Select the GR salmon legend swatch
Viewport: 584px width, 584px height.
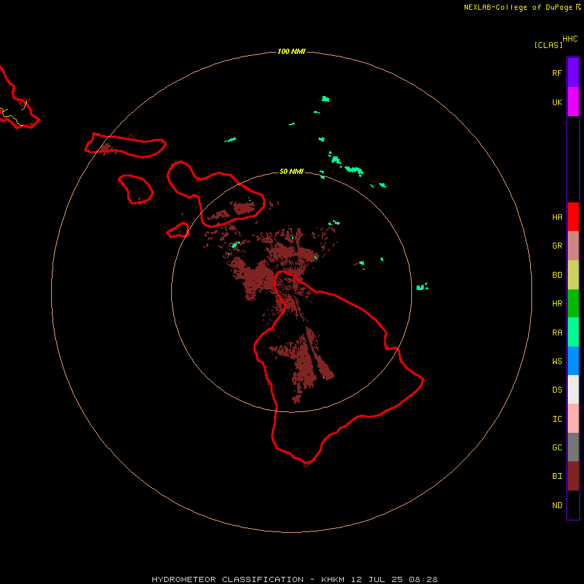point(573,245)
